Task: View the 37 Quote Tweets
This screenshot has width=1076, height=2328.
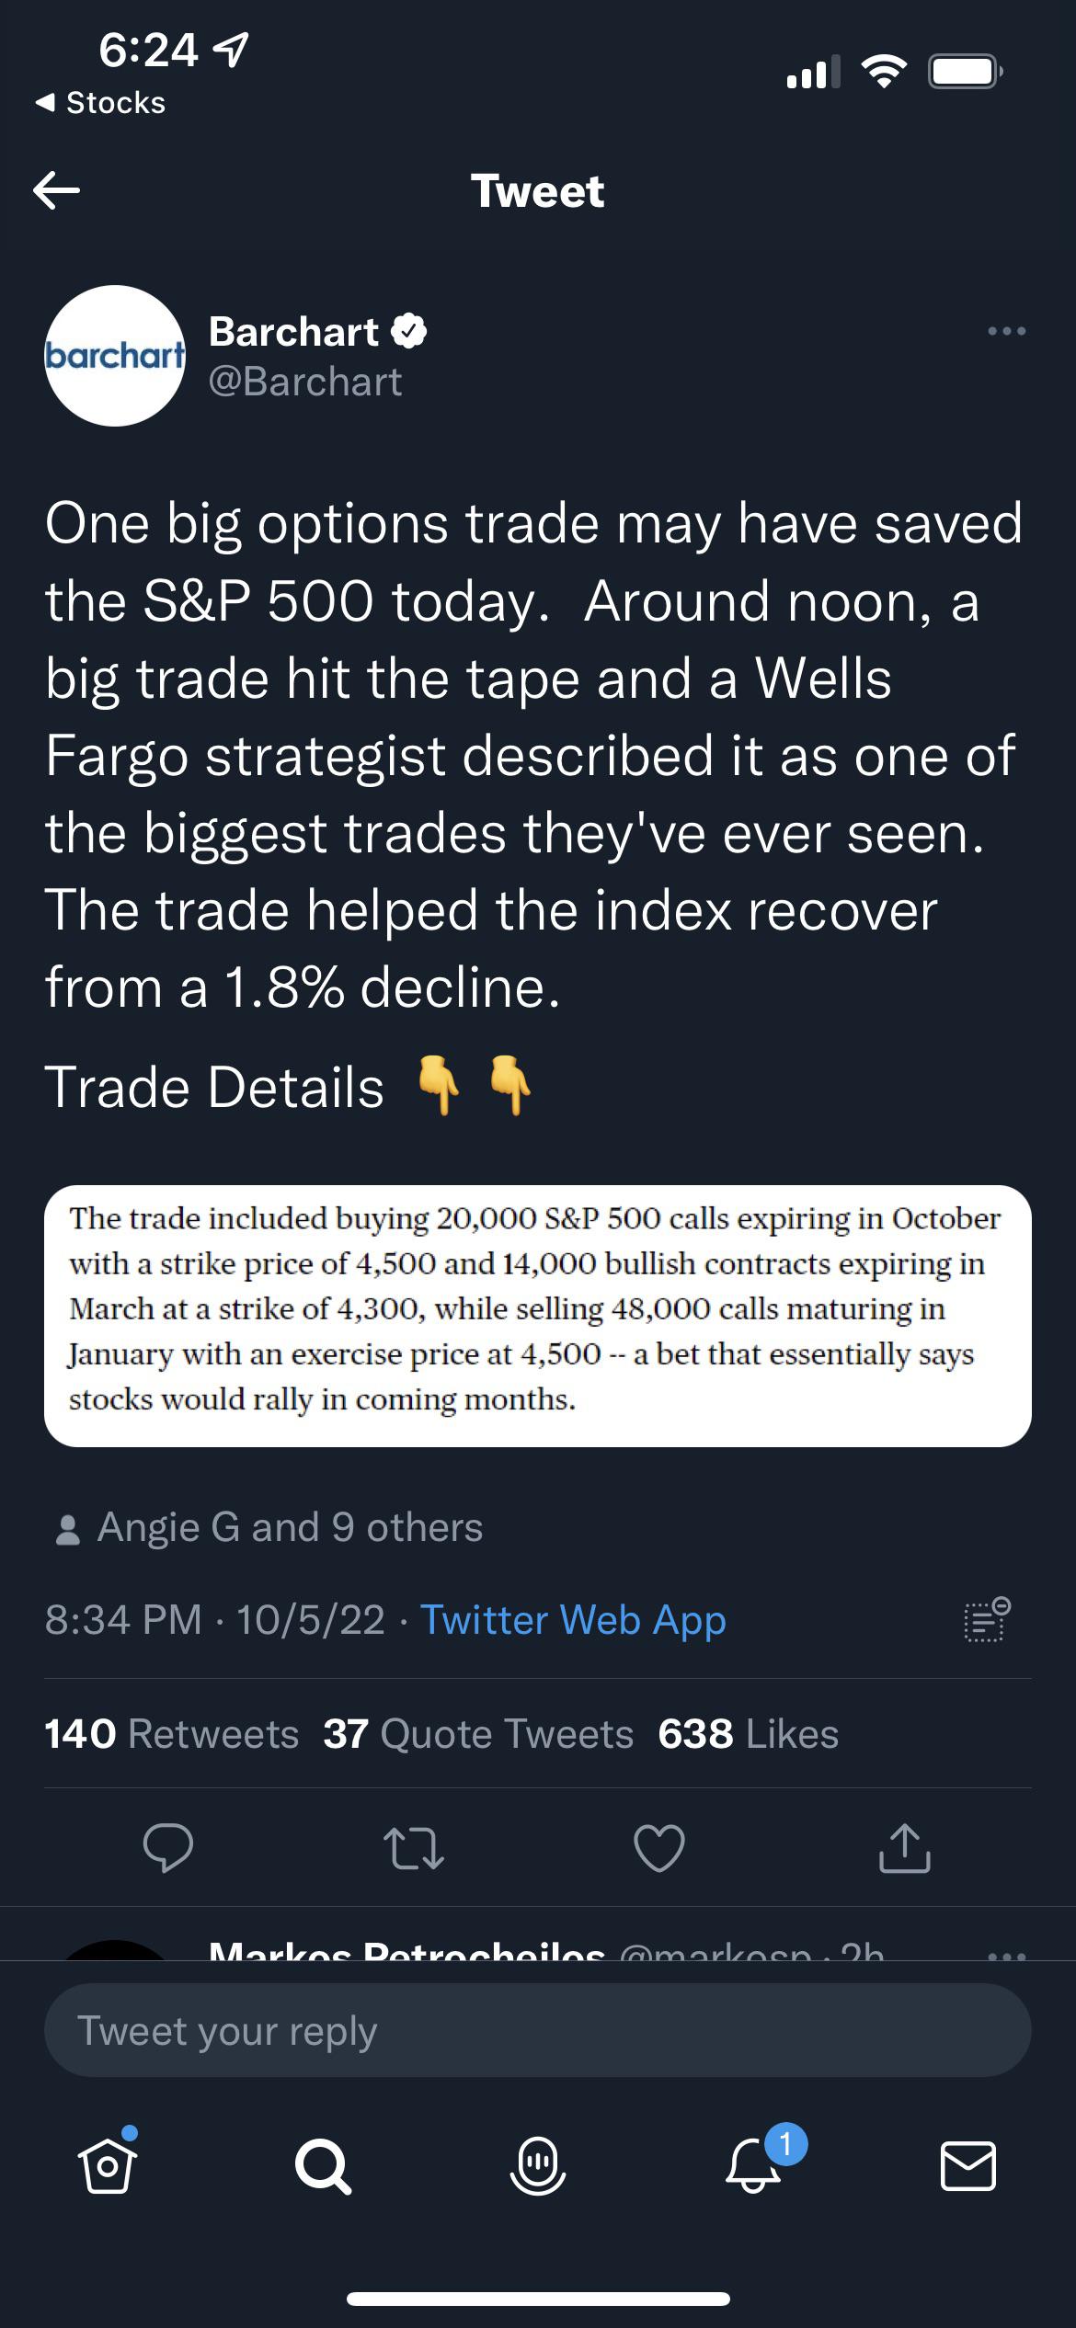Action: 478,1734
